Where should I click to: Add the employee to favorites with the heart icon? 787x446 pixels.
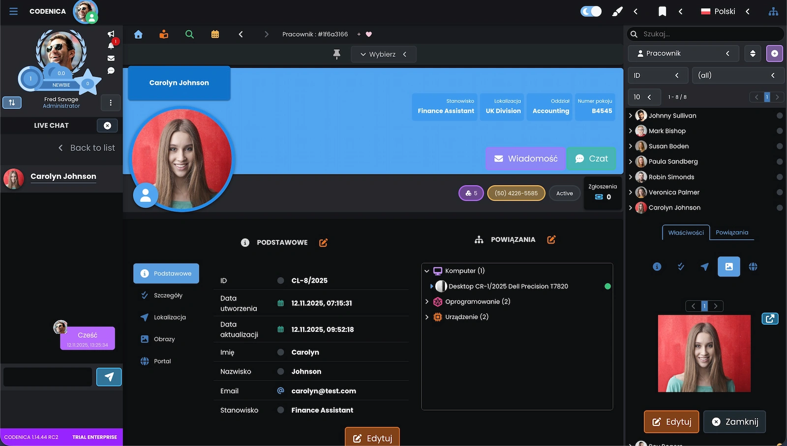[x=369, y=34]
